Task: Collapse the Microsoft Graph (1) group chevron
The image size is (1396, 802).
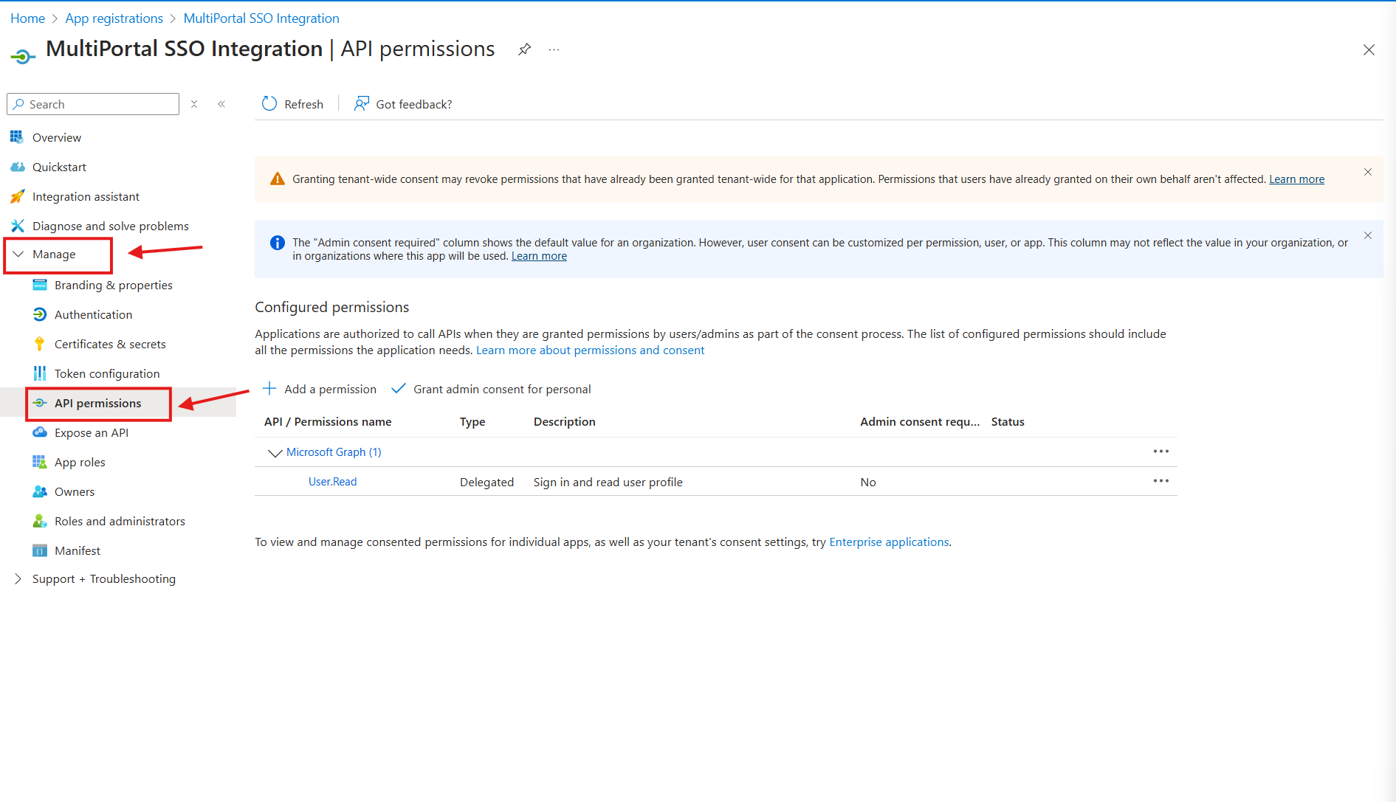Action: 275,452
